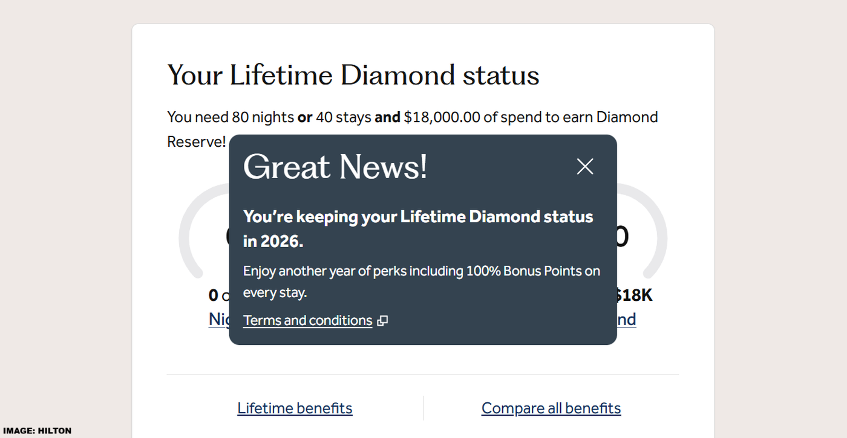
Task: Click the vertical divider between benefits links
Action: click(x=423, y=408)
